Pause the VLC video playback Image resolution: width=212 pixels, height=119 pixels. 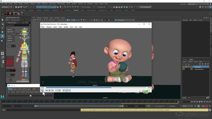click(42, 90)
